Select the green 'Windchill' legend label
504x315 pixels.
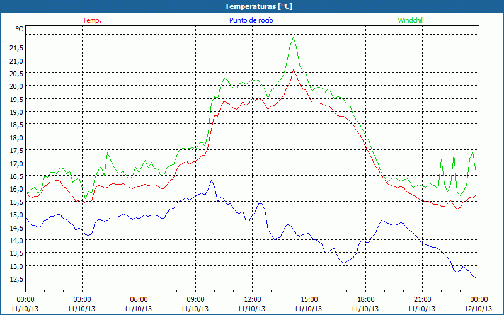coord(411,20)
